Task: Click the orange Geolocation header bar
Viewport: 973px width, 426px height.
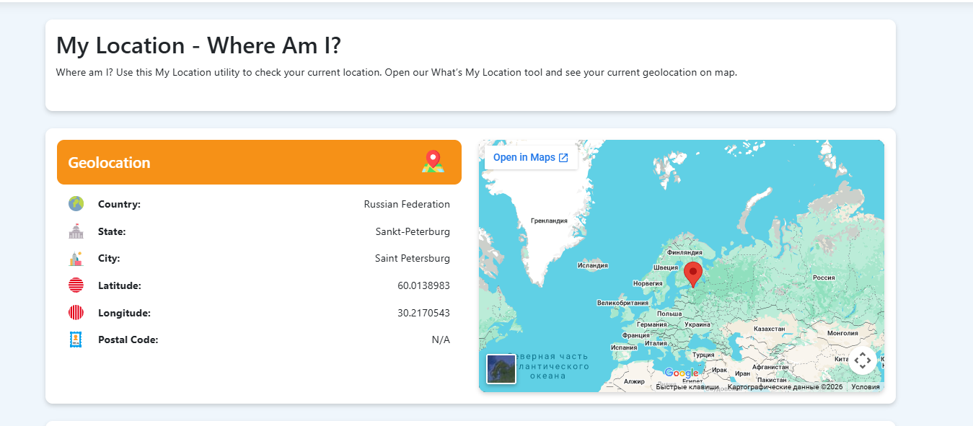Action: point(259,162)
